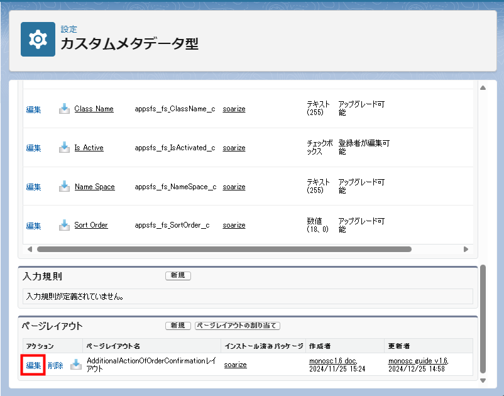This screenshot has height=396, width=504.
Task: Click the setup gear icon in header
Action: pos(38,40)
